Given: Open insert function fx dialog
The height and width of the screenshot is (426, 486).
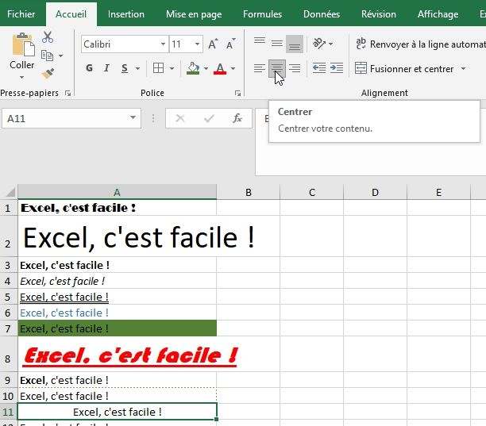Looking at the screenshot, I should [x=237, y=118].
